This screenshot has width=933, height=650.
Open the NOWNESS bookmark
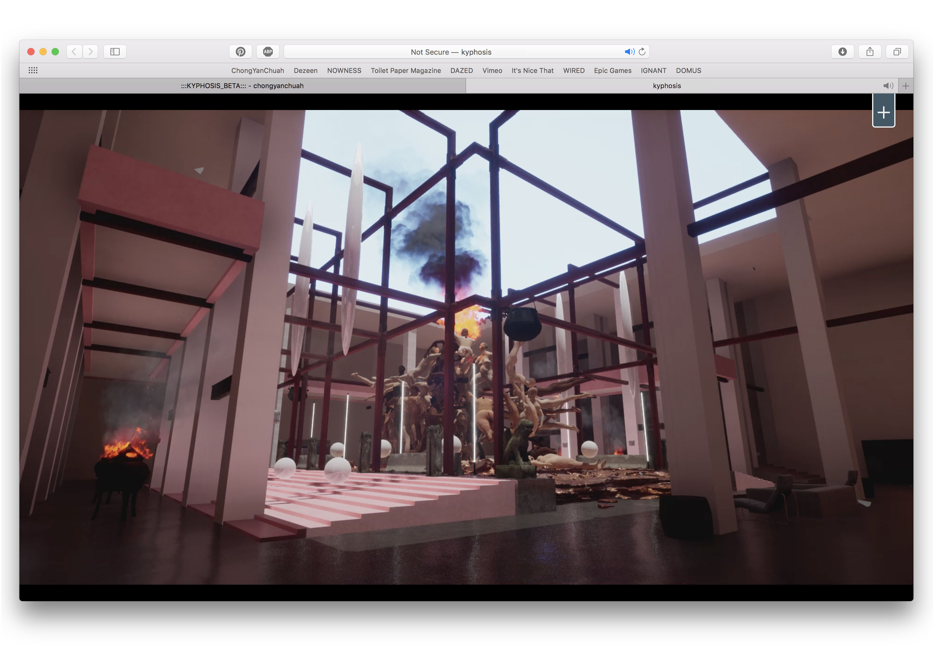tap(344, 70)
